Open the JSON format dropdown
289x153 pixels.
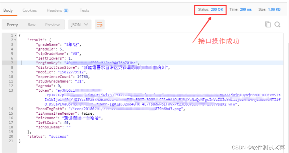point(80,25)
